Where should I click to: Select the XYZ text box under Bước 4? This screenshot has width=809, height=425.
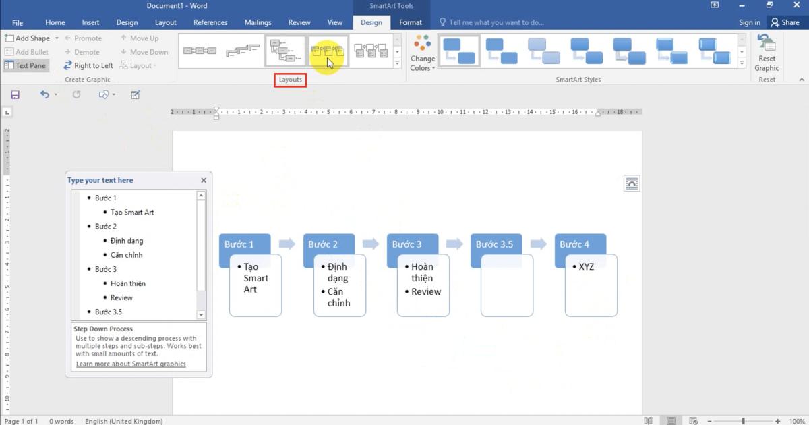[x=591, y=285]
